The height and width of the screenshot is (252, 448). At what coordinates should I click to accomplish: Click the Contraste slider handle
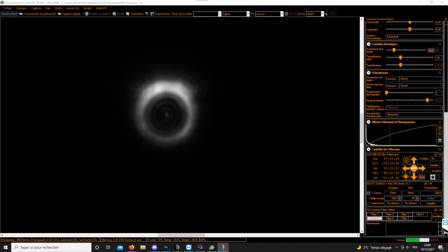[409, 30]
